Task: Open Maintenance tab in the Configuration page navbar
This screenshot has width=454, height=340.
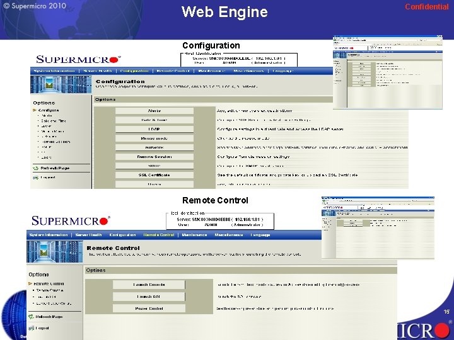Action: coord(212,71)
